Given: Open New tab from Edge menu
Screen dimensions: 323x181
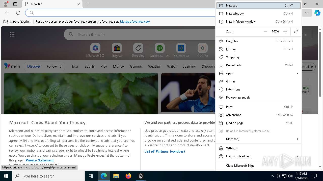Looking at the screenshot, I should 258,6.
